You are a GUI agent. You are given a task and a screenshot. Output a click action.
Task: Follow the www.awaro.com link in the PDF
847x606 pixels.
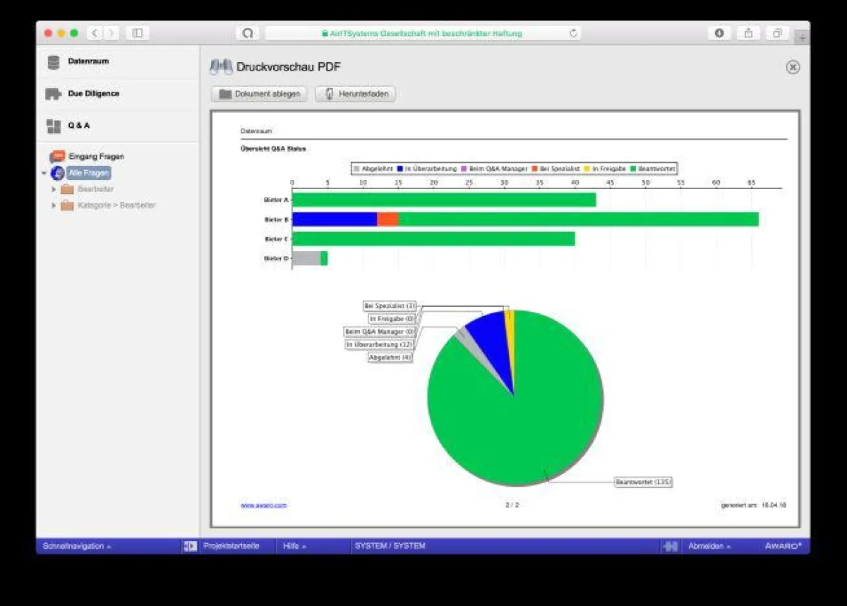point(263,505)
